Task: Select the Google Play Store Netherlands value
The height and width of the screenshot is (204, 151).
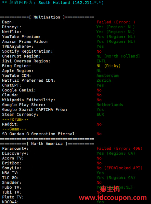Action: pyautogui.click(x=110, y=105)
